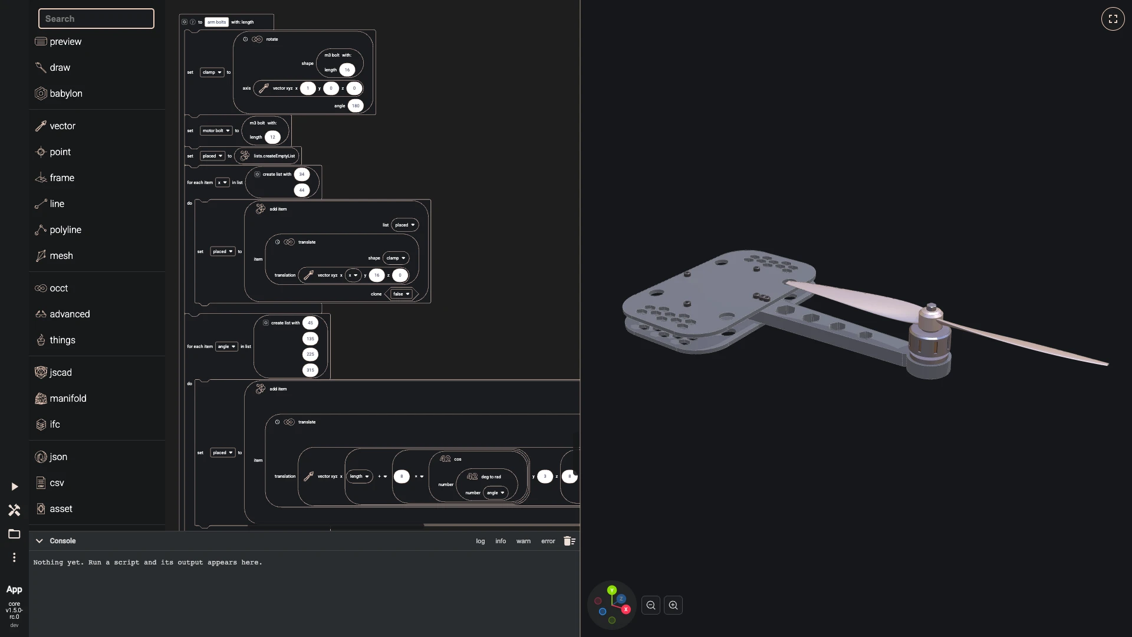1132x637 pixels.
Task: Open the draw category
Action: pyautogui.click(x=97, y=67)
